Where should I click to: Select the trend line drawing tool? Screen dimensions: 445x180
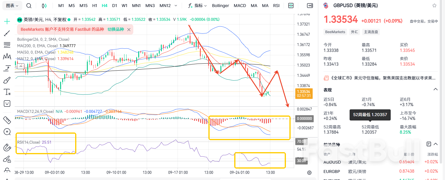coord(7,33)
